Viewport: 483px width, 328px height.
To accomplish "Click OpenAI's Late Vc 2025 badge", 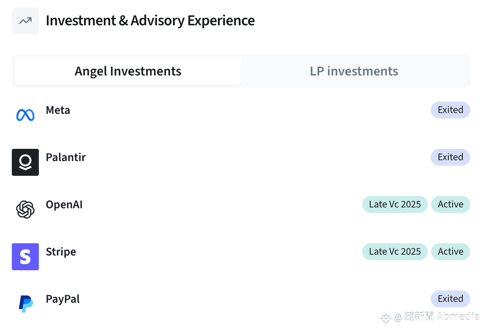I will click(395, 204).
